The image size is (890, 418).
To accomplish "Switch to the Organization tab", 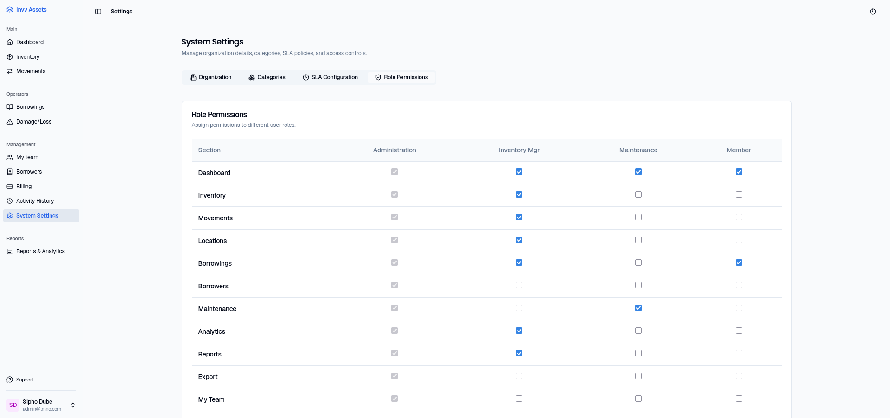I will (211, 77).
